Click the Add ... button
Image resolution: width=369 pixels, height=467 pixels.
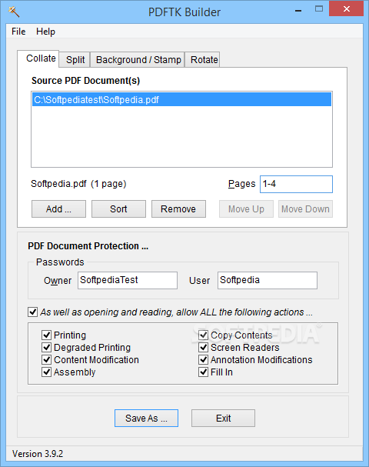[58, 208]
